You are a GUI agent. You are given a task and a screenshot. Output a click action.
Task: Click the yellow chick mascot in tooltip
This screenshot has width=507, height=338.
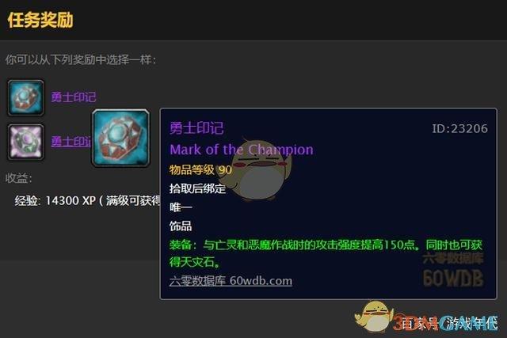click(261, 169)
